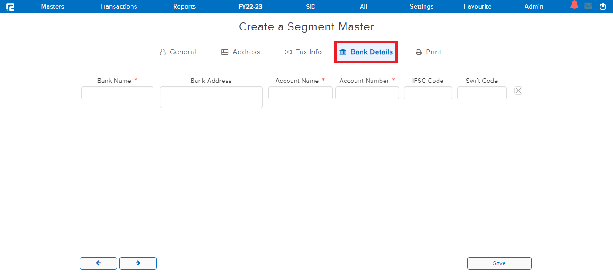Remove the bank details row with the X icon
The height and width of the screenshot is (280, 613).
[x=518, y=90]
